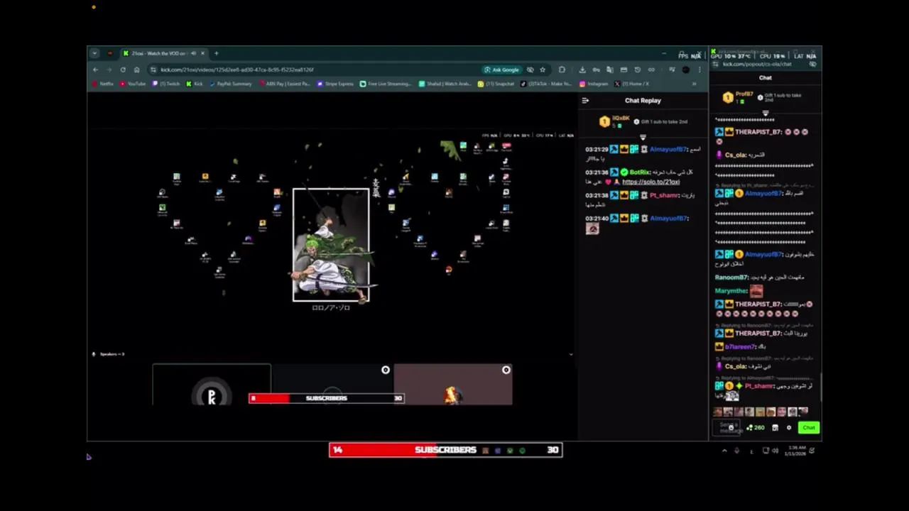Collapse the Speakers section chevron
Screen dimensions: 909x511
[571, 353]
